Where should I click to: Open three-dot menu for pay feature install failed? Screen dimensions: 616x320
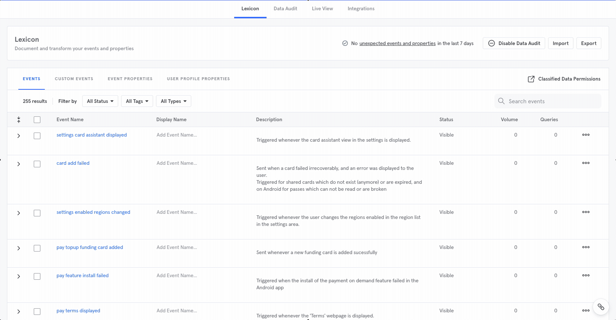pyautogui.click(x=586, y=275)
